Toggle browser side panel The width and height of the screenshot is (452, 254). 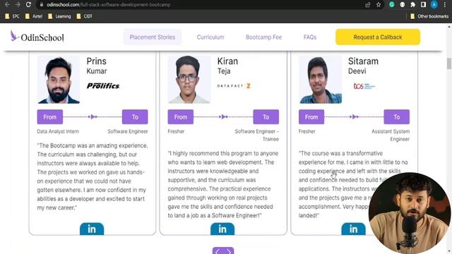click(x=423, y=5)
